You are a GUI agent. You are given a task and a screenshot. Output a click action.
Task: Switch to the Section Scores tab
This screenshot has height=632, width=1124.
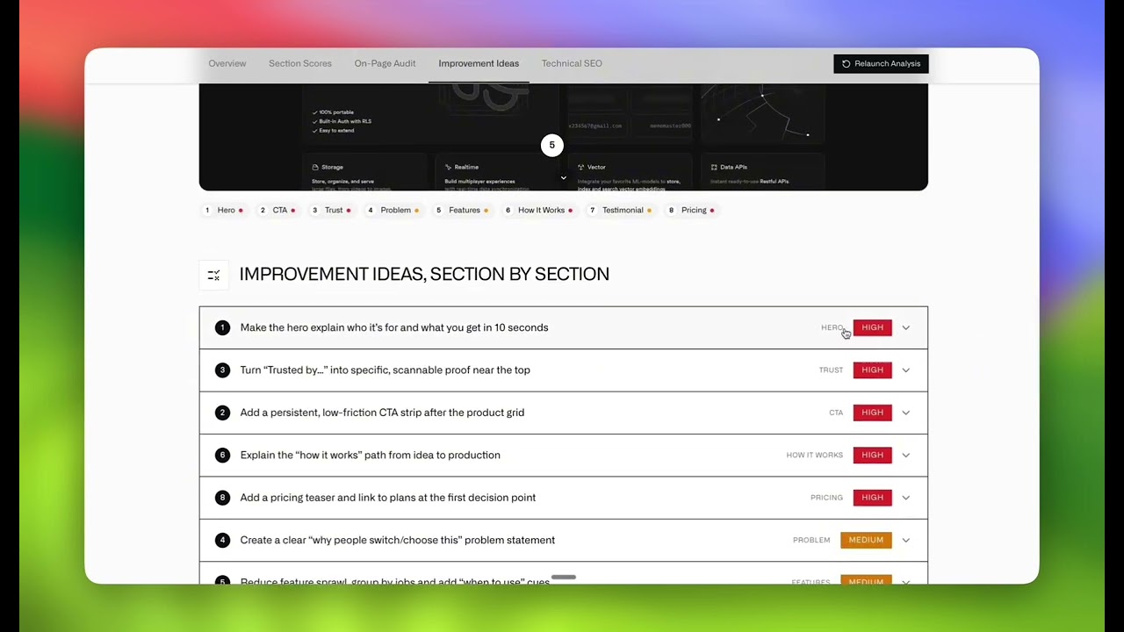300,63
